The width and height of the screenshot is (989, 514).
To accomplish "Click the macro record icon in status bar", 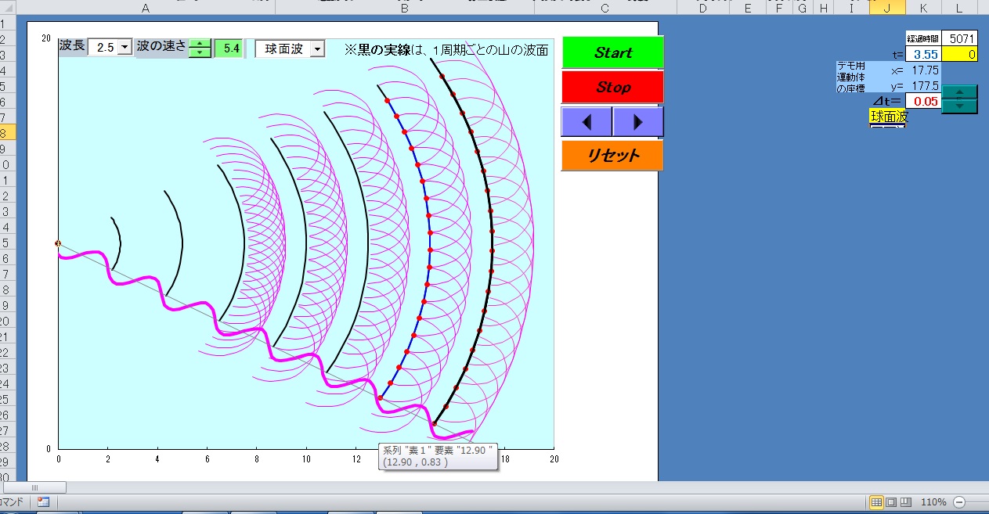I will pyautogui.click(x=43, y=501).
